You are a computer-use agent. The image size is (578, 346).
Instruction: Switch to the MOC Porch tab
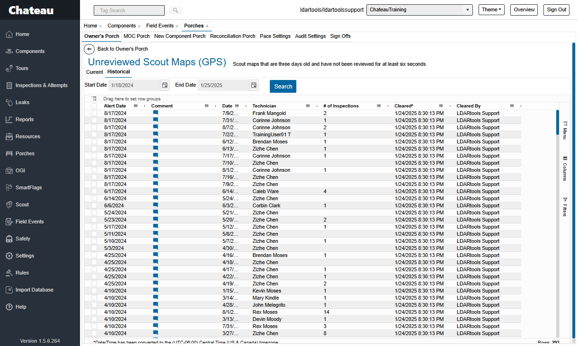[136, 36]
